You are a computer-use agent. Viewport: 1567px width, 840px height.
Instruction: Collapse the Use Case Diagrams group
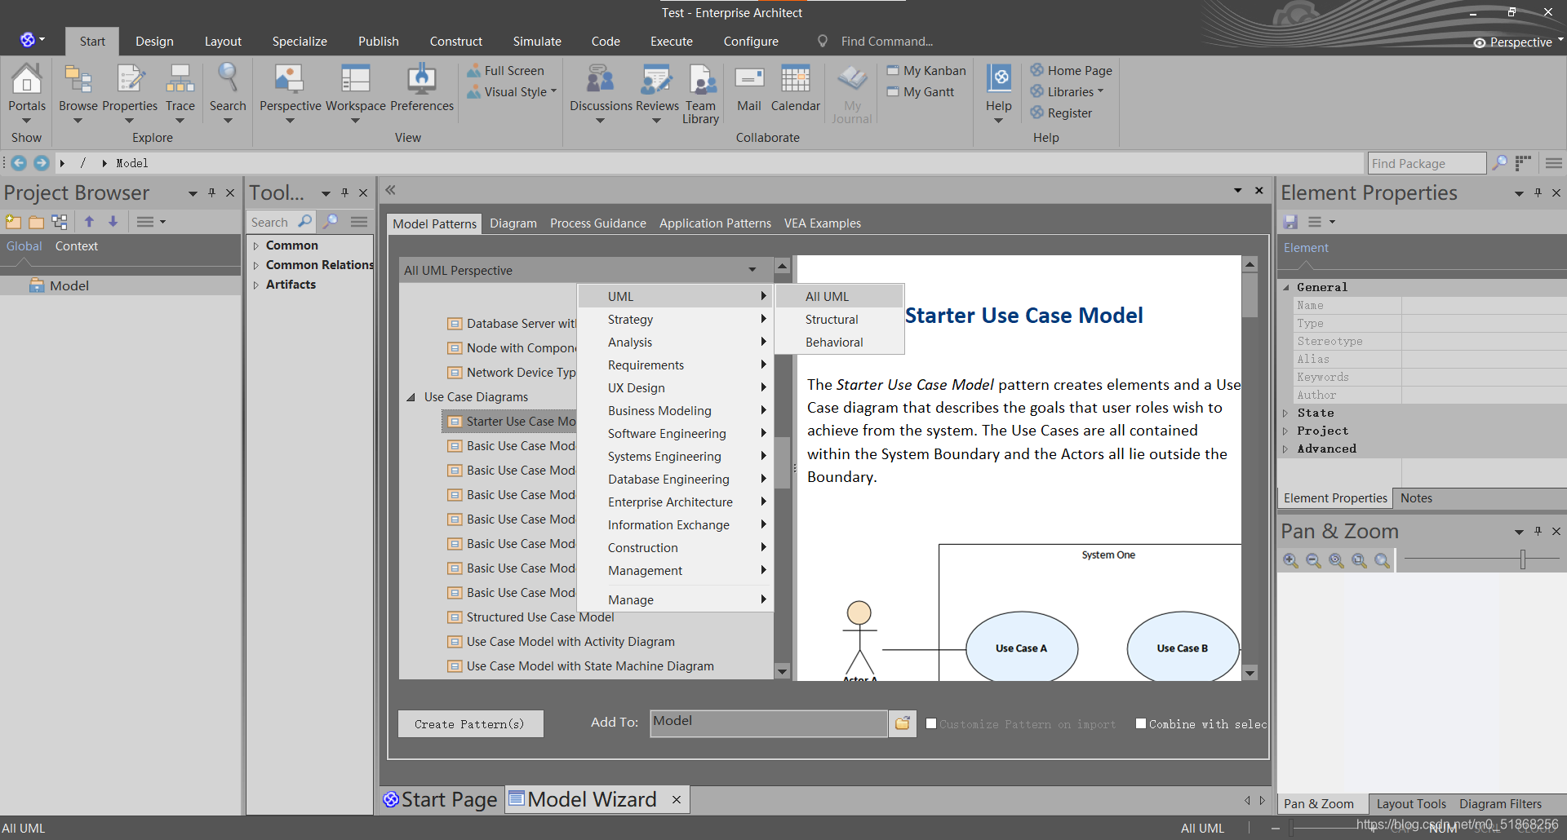pyautogui.click(x=411, y=397)
